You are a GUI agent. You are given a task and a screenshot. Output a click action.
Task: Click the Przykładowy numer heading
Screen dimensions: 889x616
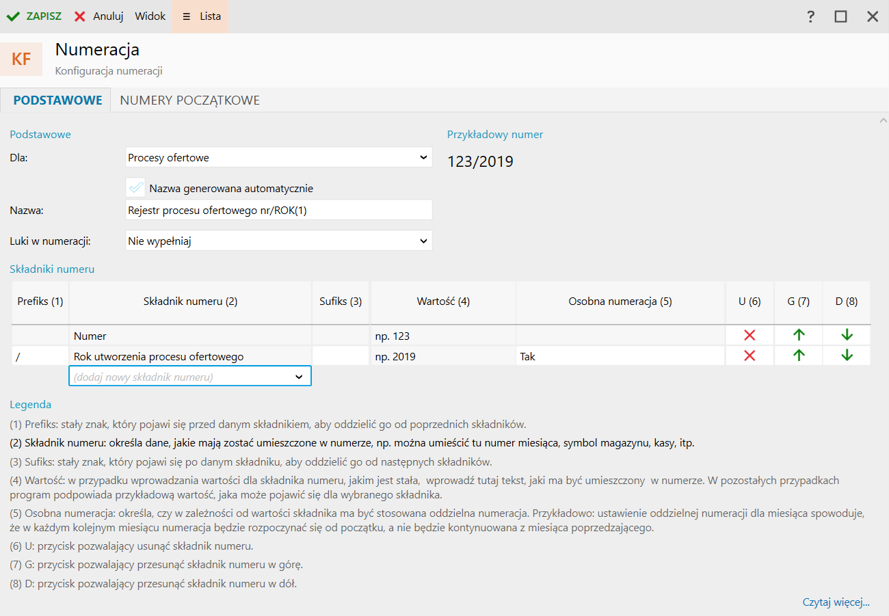(495, 135)
